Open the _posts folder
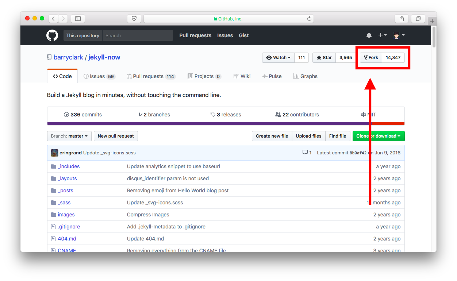This screenshot has height=281, width=457. (65, 190)
